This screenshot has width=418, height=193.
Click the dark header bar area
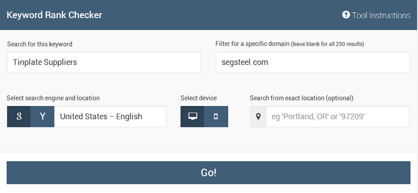(221, 15)
